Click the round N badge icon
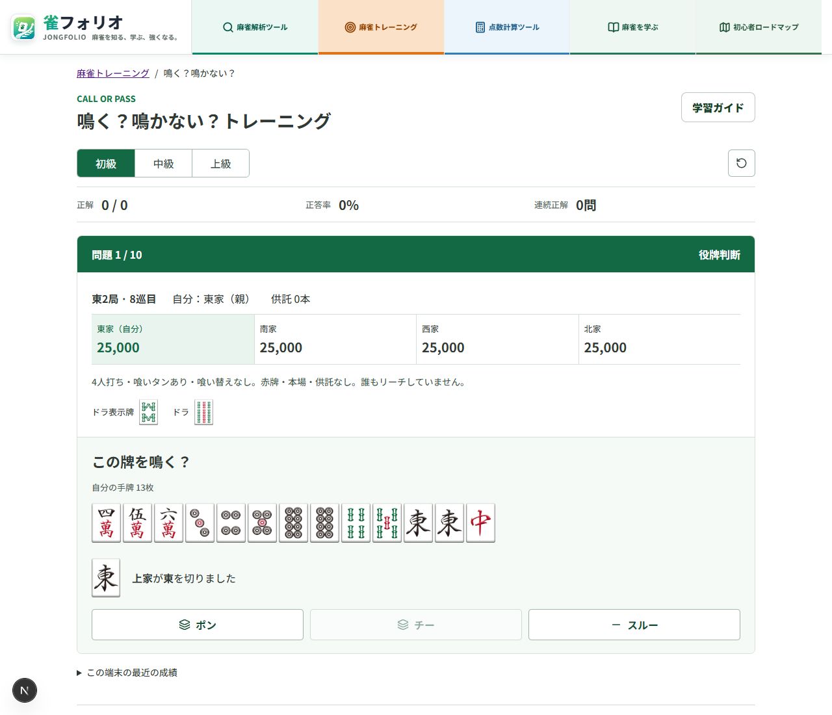The height and width of the screenshot is (715, 832). pos(25,690)
